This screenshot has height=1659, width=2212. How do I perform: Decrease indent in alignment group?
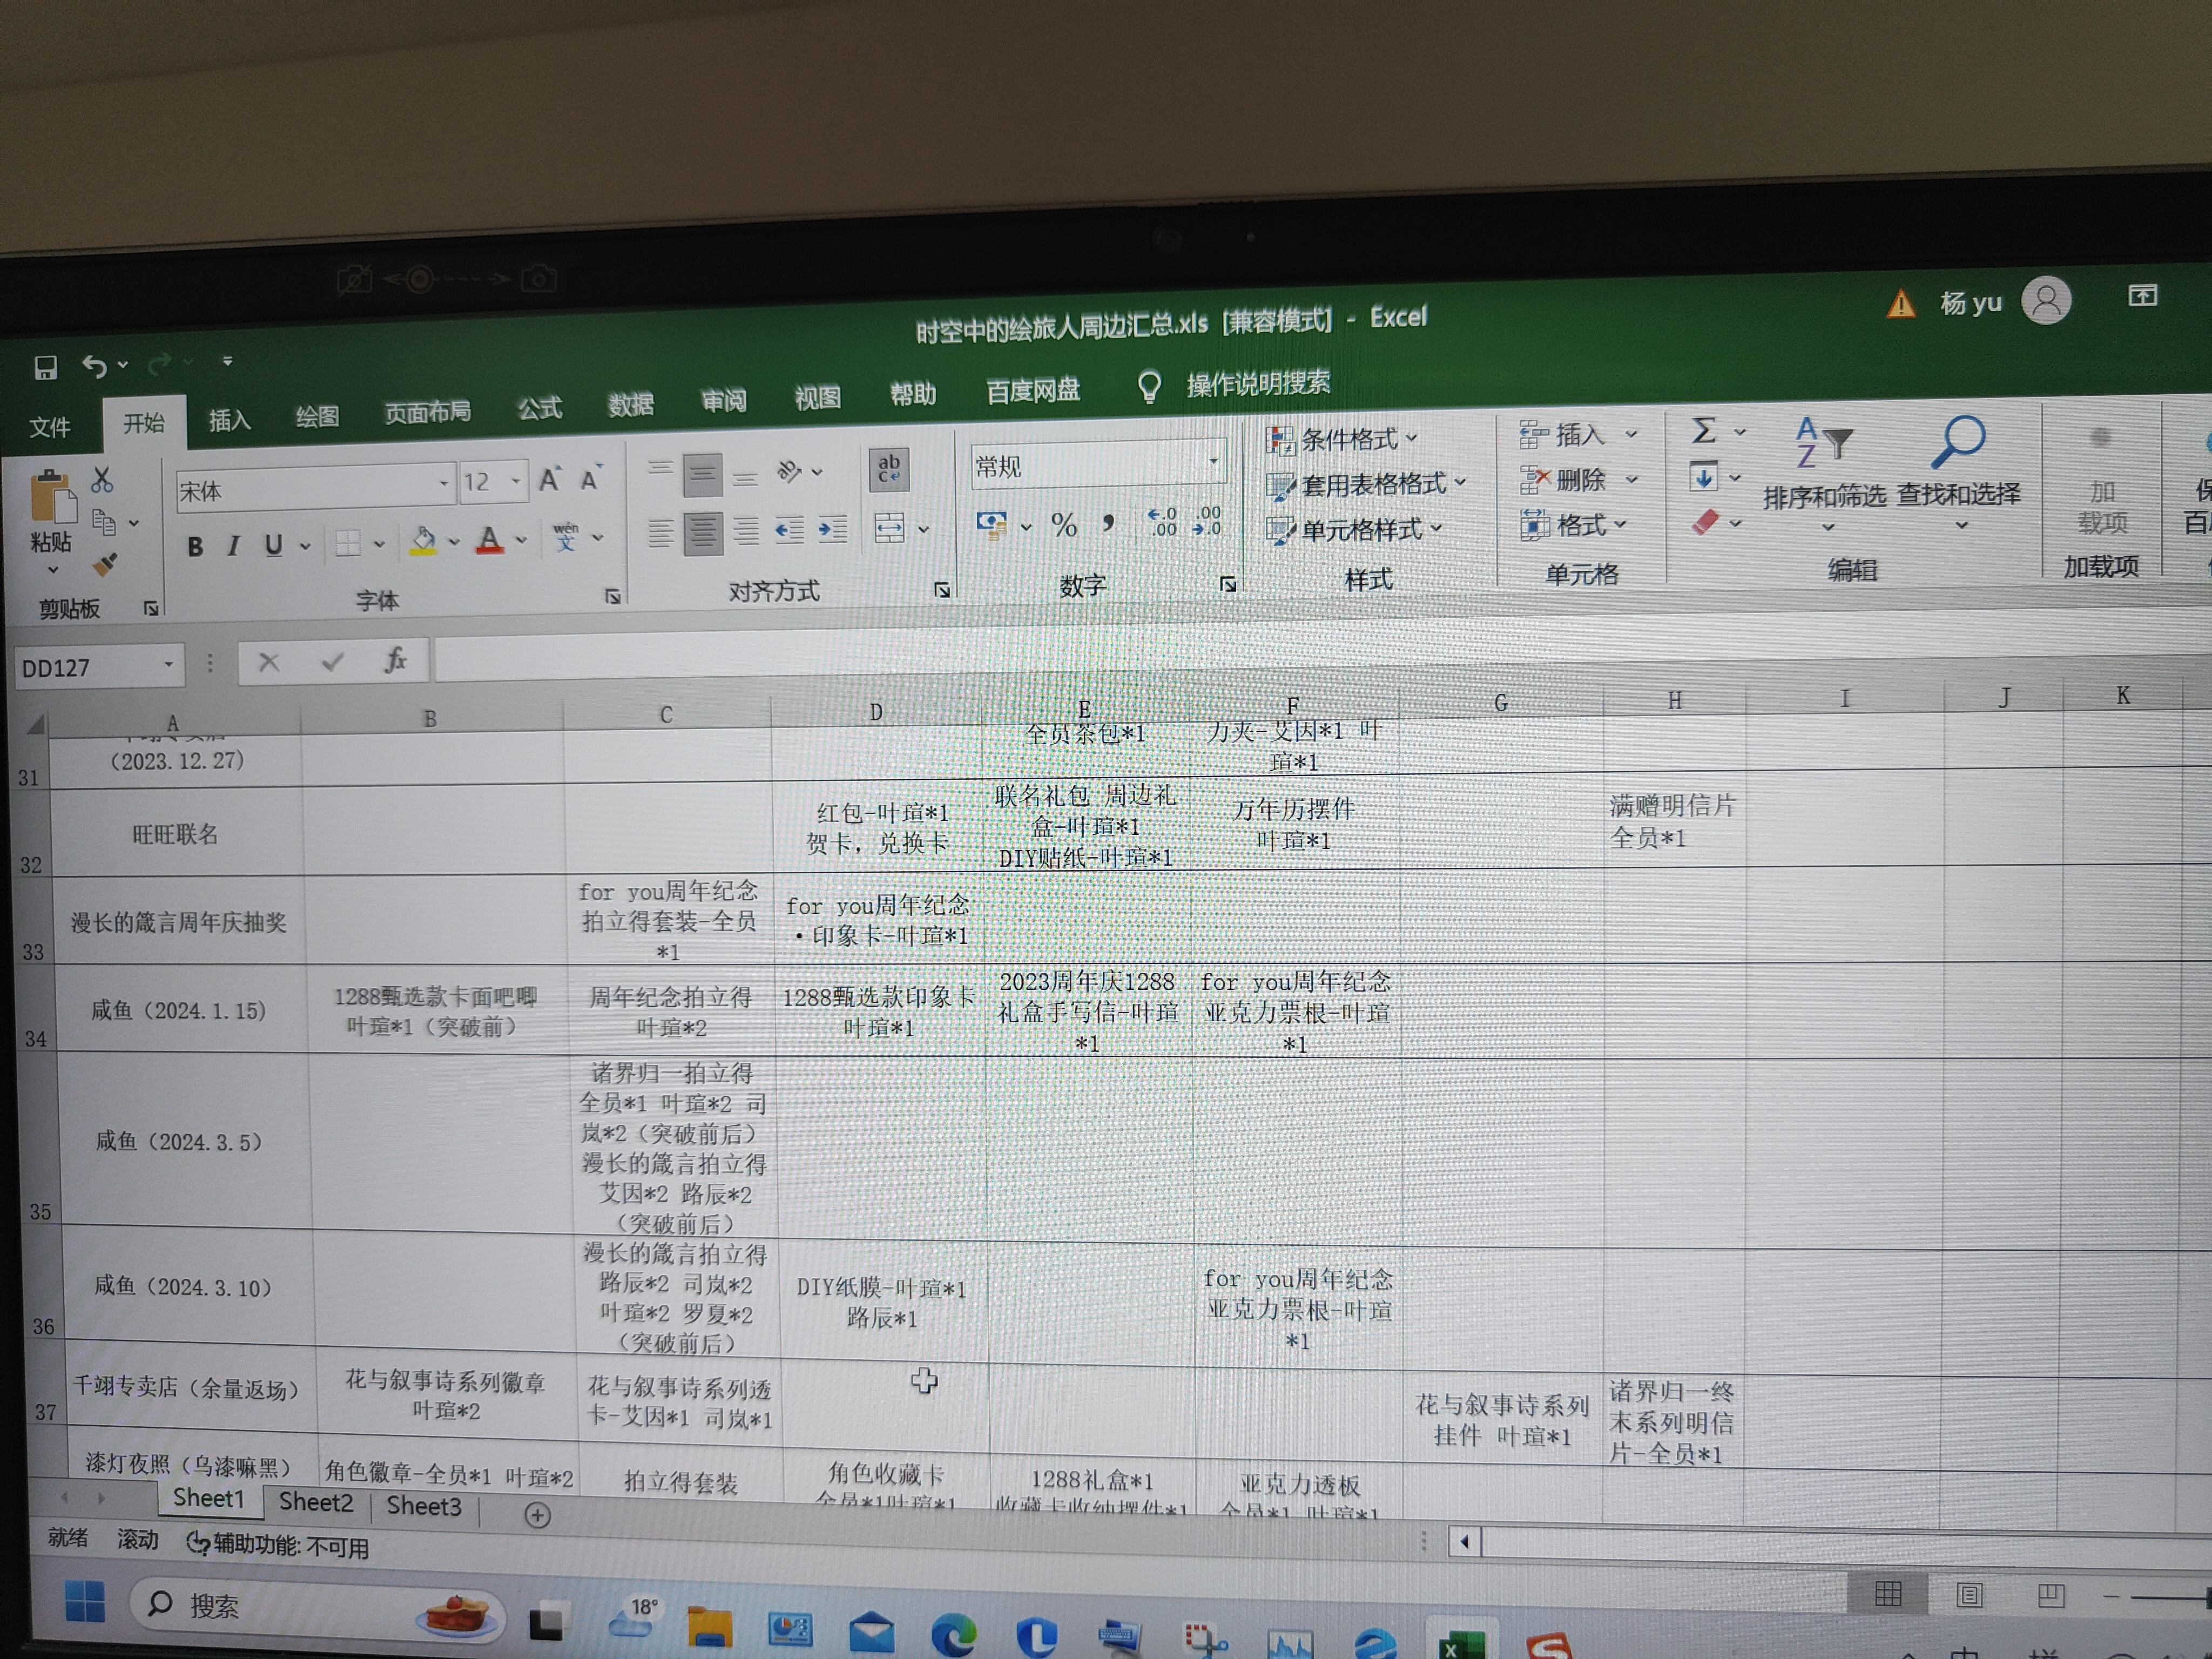[789, 529]
